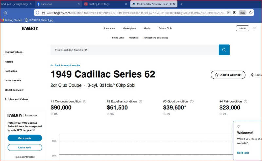Click the Firefox home icon
The image size is (262, 161).
pos(5,13)
